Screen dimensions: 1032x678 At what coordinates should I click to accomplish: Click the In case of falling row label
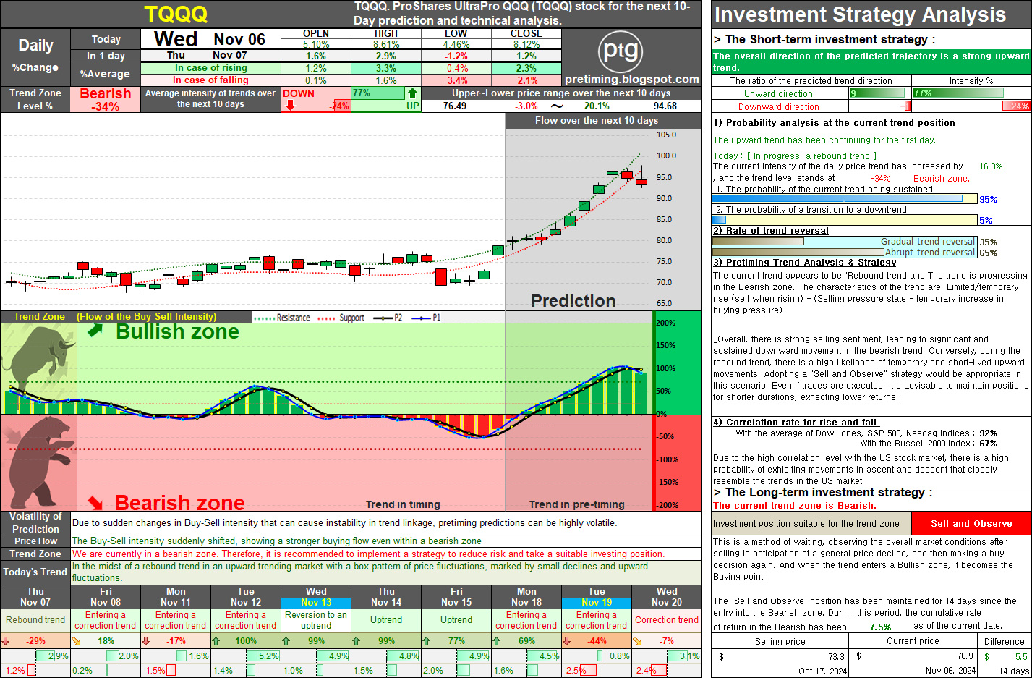click(x=210, y=80)
